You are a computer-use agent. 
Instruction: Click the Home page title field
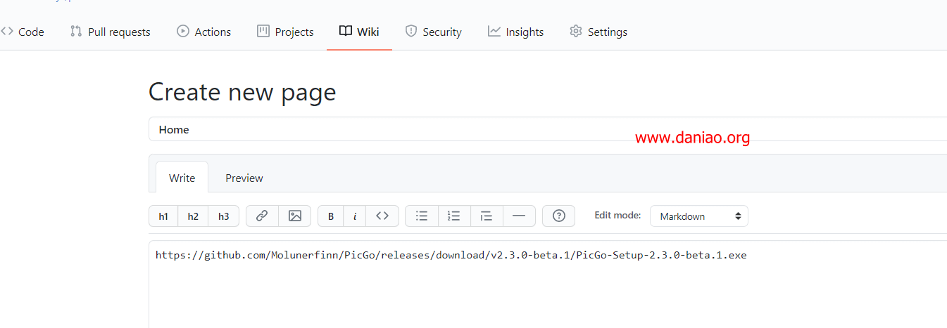click(x=548, y=129)
